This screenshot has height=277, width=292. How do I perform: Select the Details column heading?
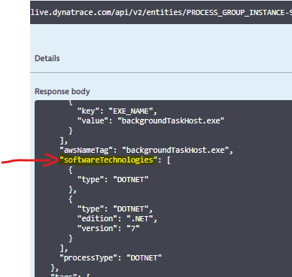47,58
